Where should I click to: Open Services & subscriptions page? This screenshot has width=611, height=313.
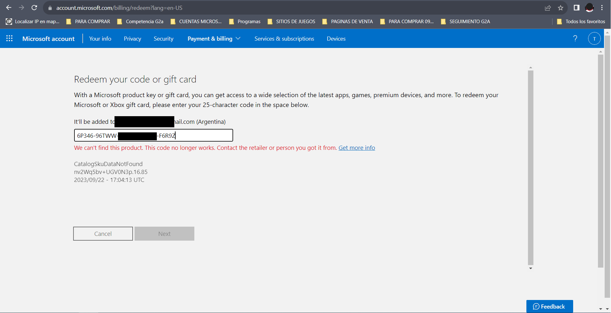(x=284, y=38)
